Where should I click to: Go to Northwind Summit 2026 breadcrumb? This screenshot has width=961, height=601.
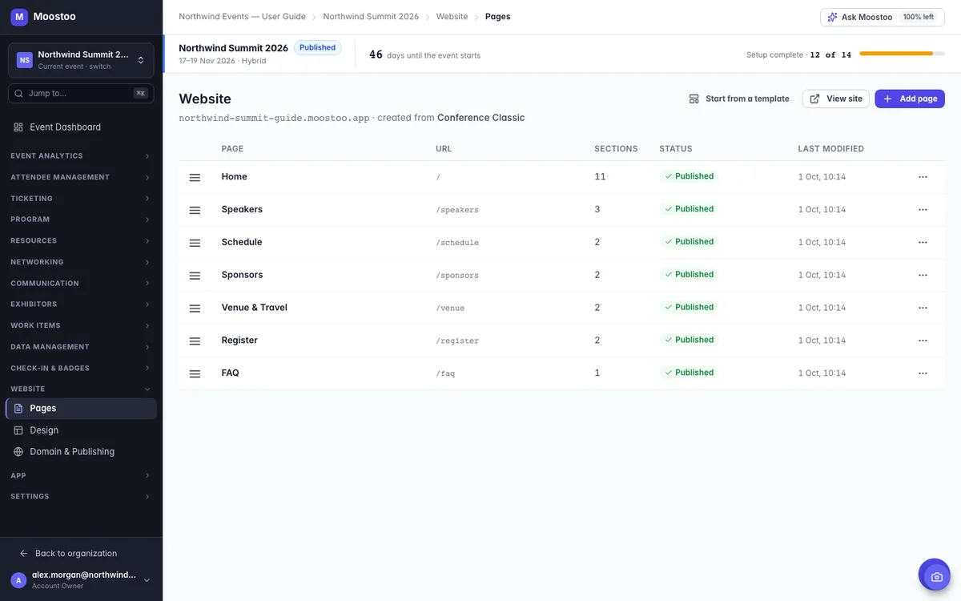371,17
